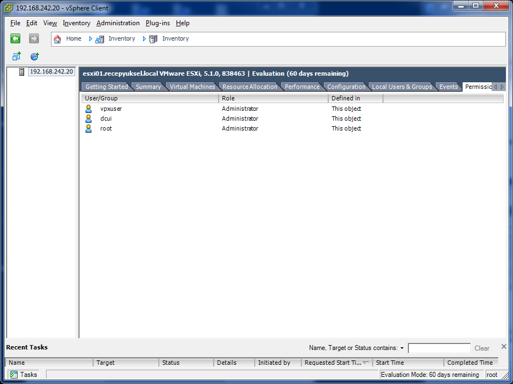The width and height of the screenshot is (513, 384).
Task: Switch to the Local Users & Groups tab
Action: tap(402, 87)
